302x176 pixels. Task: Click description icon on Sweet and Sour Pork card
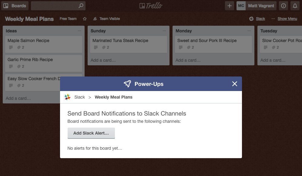181,47
